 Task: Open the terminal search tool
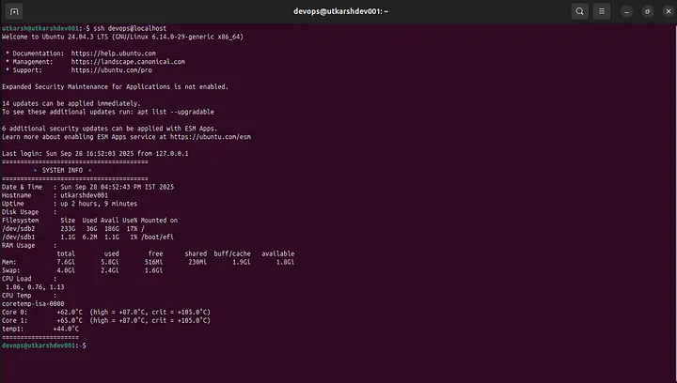579,11
